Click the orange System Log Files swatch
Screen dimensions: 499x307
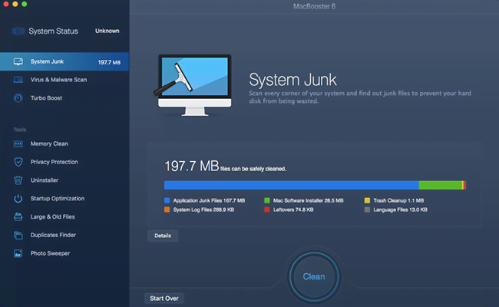click(167, 210)
